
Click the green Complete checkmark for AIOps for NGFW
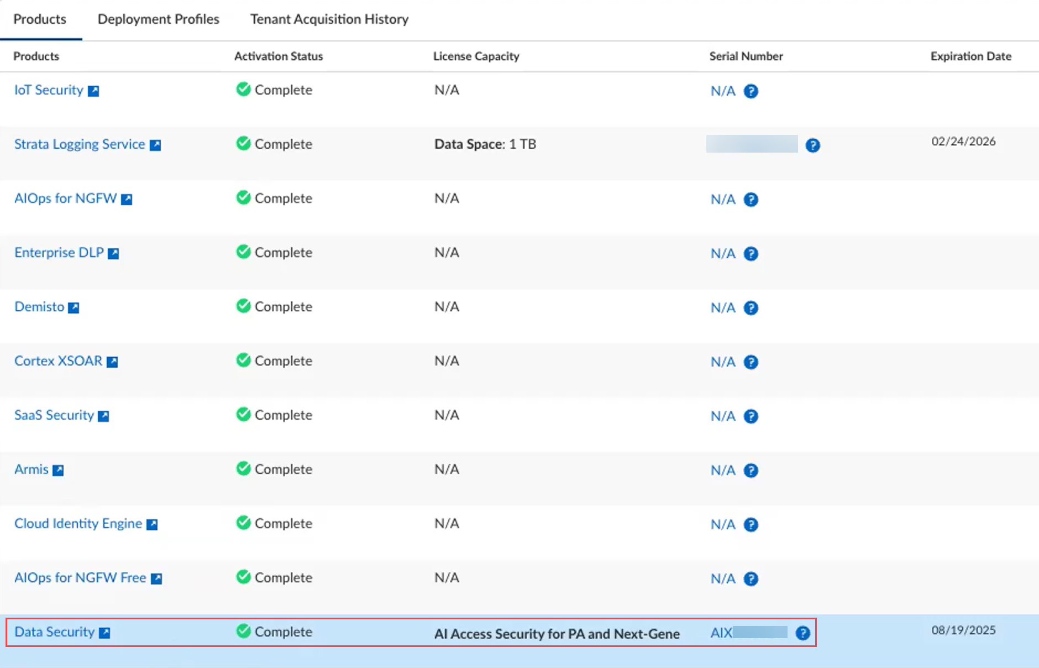[243, 197]
